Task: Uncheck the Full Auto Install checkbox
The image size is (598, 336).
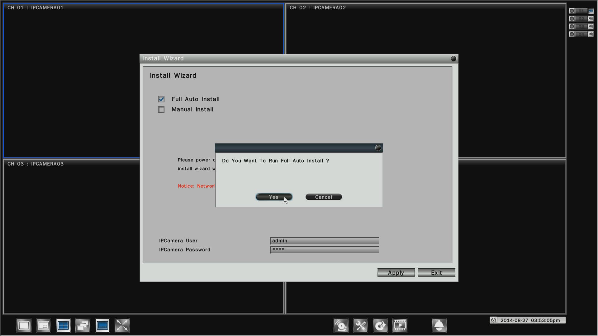Action: coord(161,99)
